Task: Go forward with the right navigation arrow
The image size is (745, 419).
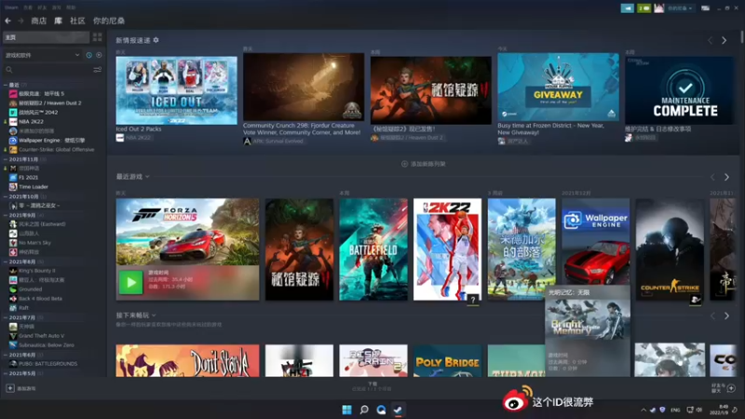Action: (20, 20)
